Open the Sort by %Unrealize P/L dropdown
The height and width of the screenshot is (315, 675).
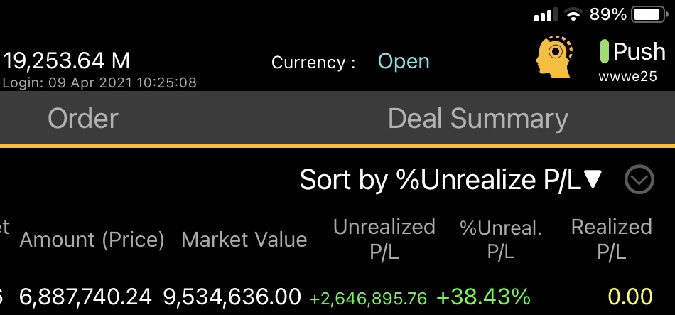pyautogui.click(x=450, y=180)
